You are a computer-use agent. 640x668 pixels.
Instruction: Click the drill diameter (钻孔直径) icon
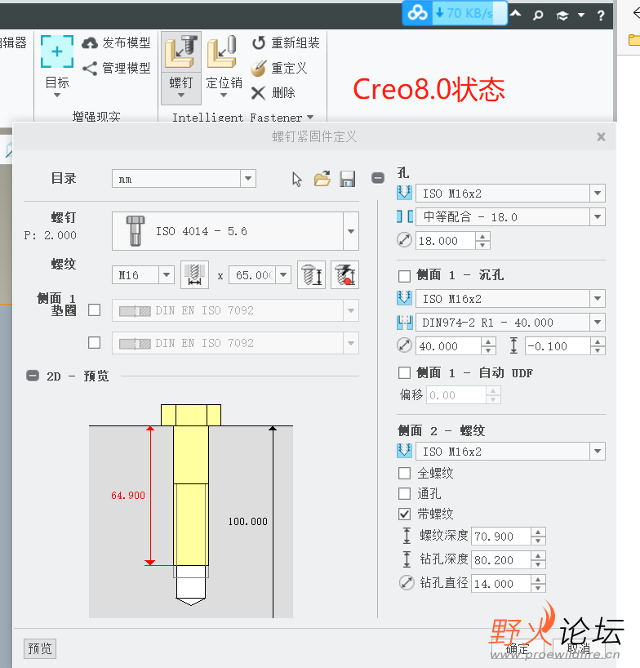tap(407, 582)
